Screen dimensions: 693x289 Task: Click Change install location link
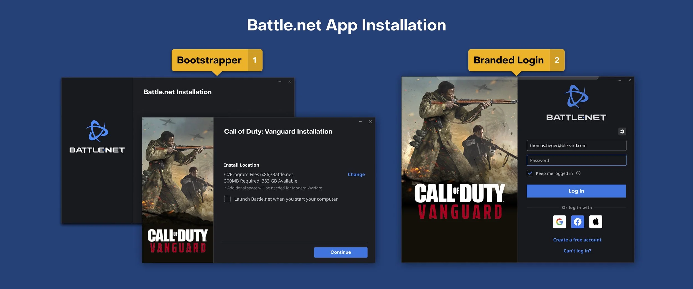coord(356,174)
